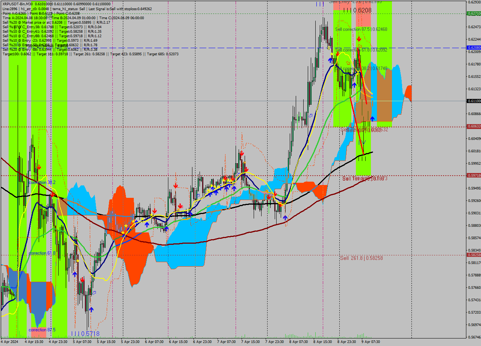This screenshot has width=481, height=346.
Task: Click the 'Sell %10 @ C_Entry61: 0.62092' line
Action: point(52,31)
